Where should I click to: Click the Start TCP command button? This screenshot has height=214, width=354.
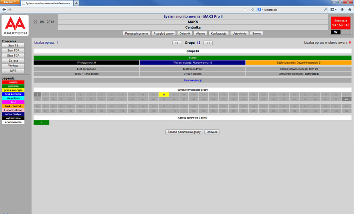(13, 51)
